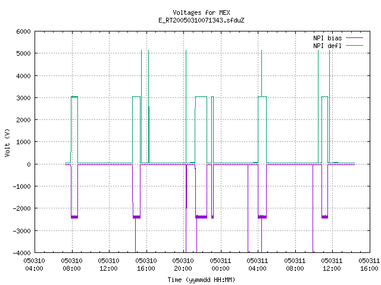Click the y-axis tick label '-2000'
381x285 pixels.
pos(21,208)
